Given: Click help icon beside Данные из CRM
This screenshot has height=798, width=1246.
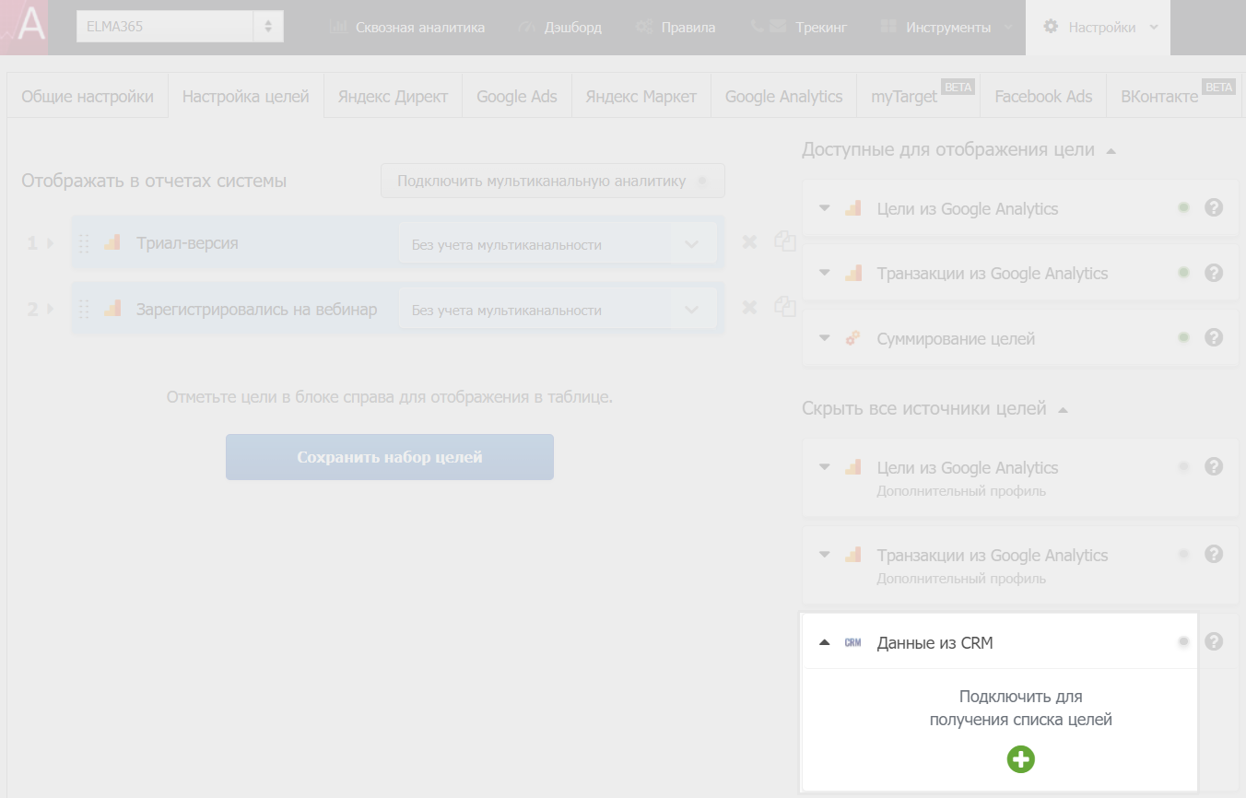Looking at the screenshot, I should tap(1214, 641).
